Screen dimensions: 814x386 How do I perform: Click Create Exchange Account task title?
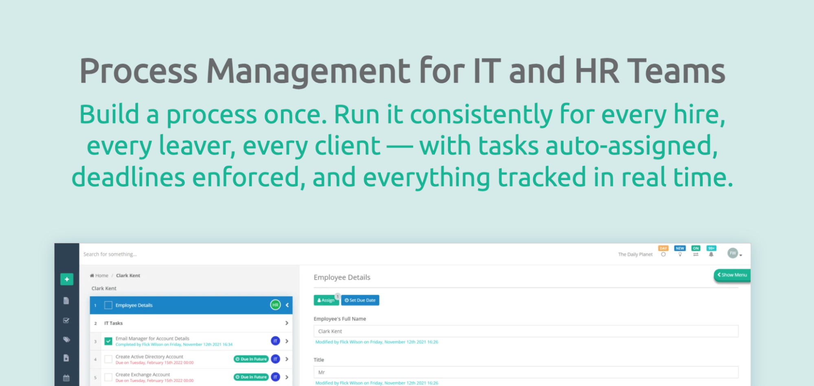pos(143,375)
